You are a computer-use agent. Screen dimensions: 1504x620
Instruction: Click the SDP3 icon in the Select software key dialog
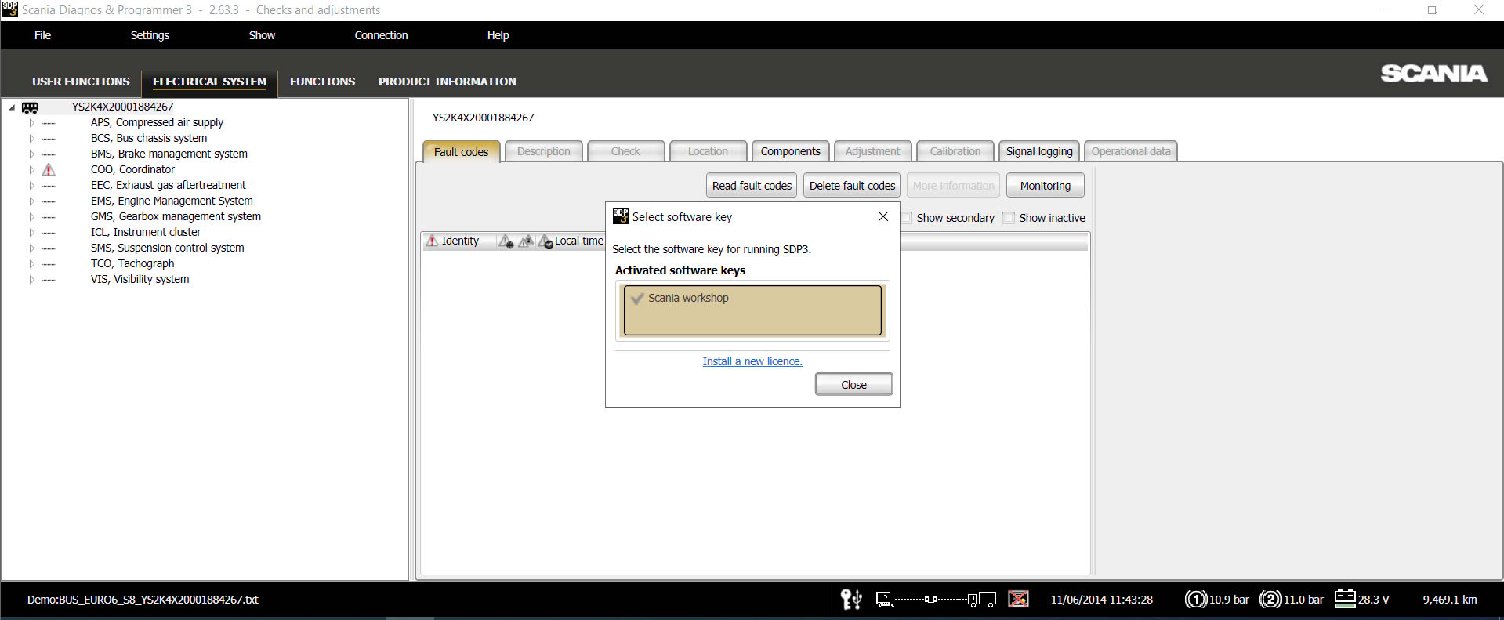tap(621, 216)
